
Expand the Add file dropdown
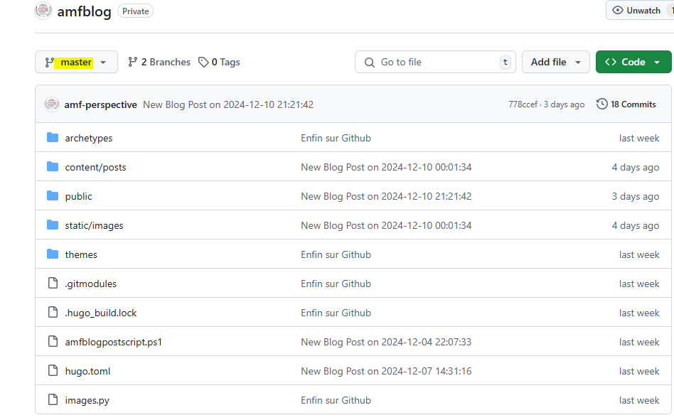[x=555, y=63]
